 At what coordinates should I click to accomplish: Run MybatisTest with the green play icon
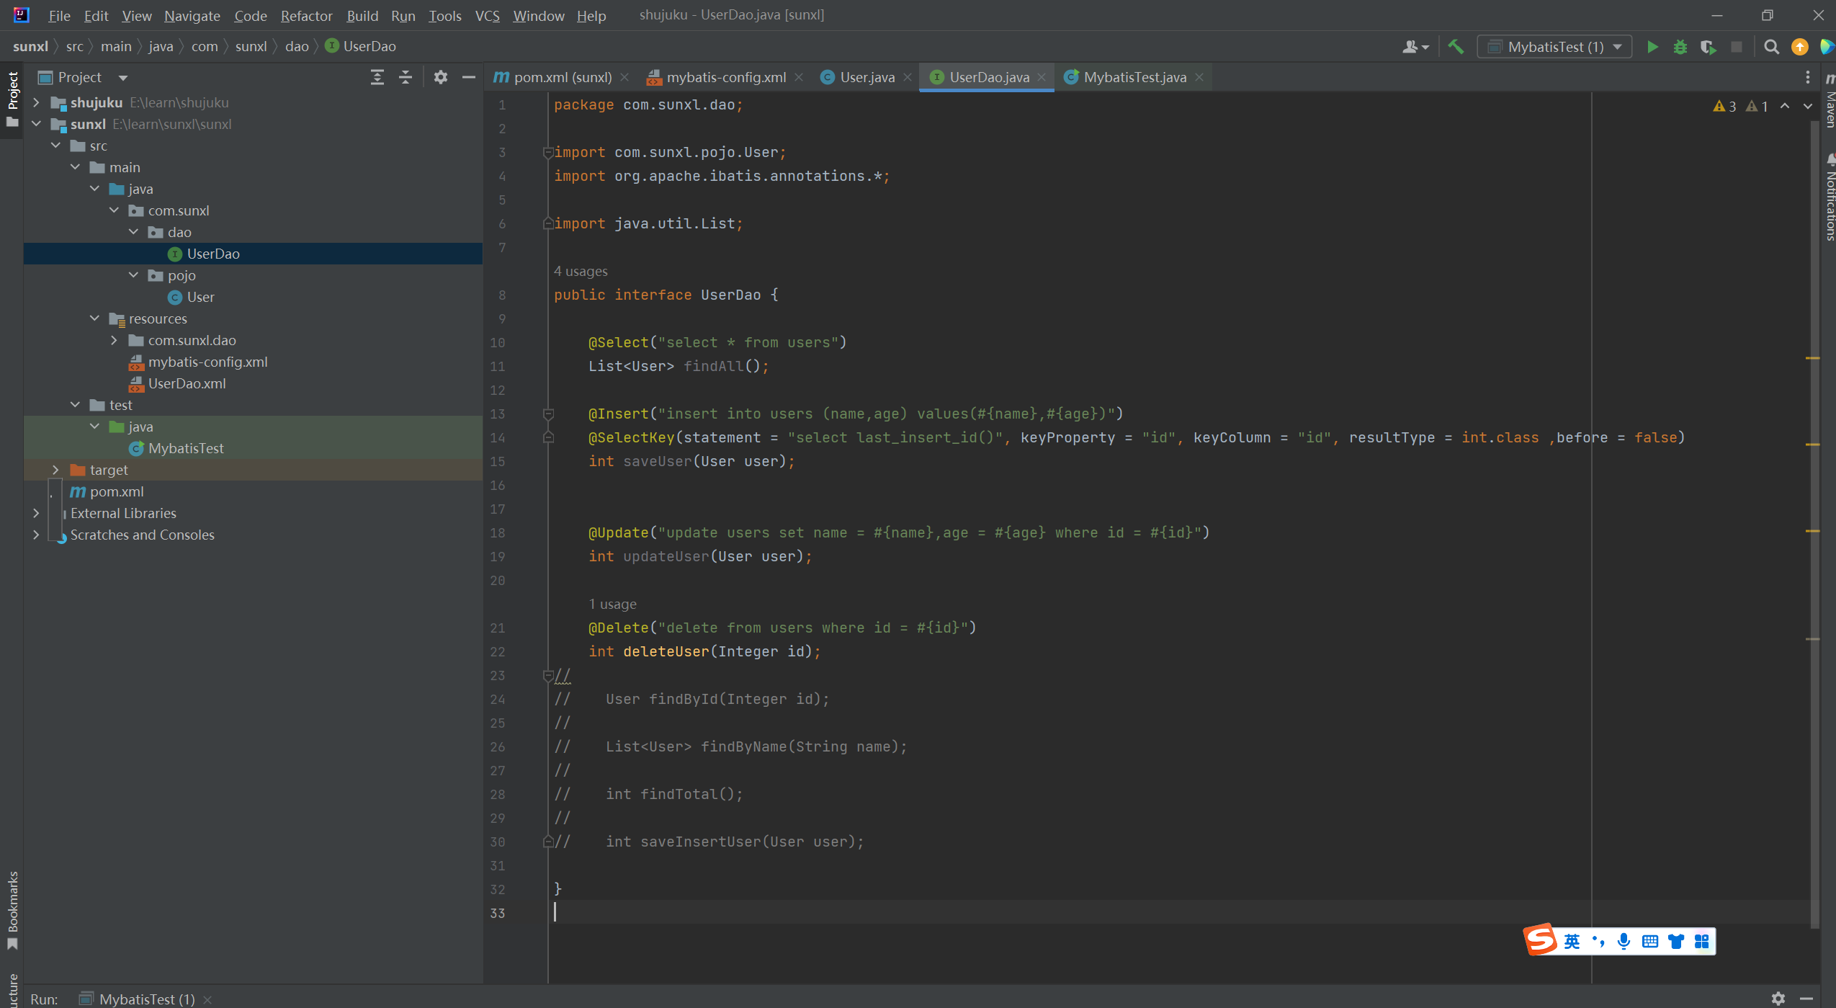[x=1652, y=47]
